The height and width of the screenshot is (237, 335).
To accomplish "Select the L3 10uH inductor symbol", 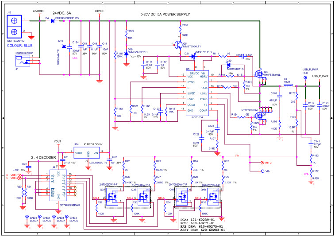I will pos(288,85).
